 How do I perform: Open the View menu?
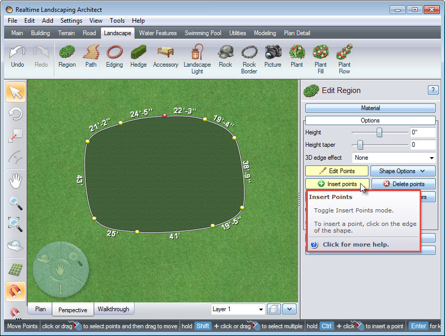pyautogui.click(x=96, y=21)
